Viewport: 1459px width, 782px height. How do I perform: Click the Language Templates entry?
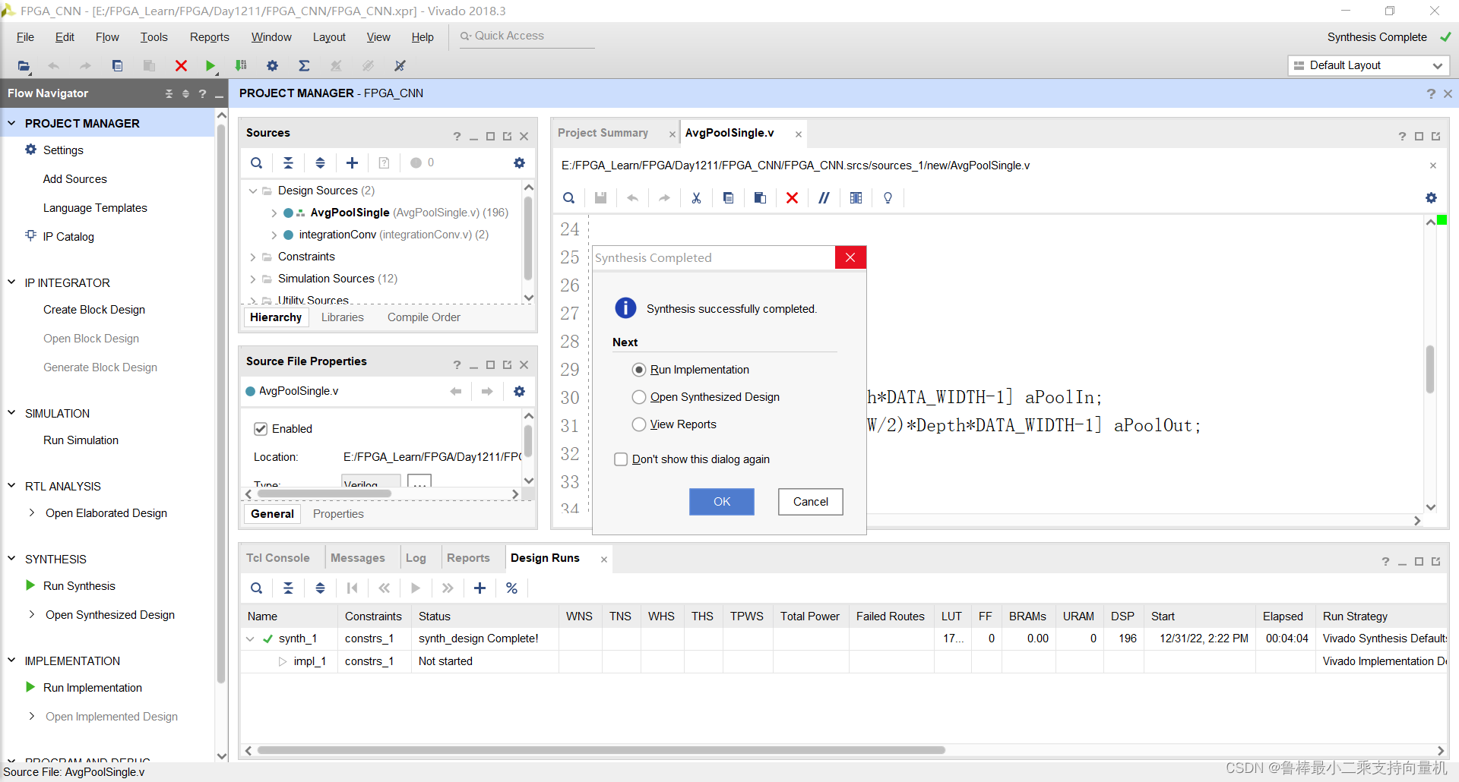tap(95, 208)
